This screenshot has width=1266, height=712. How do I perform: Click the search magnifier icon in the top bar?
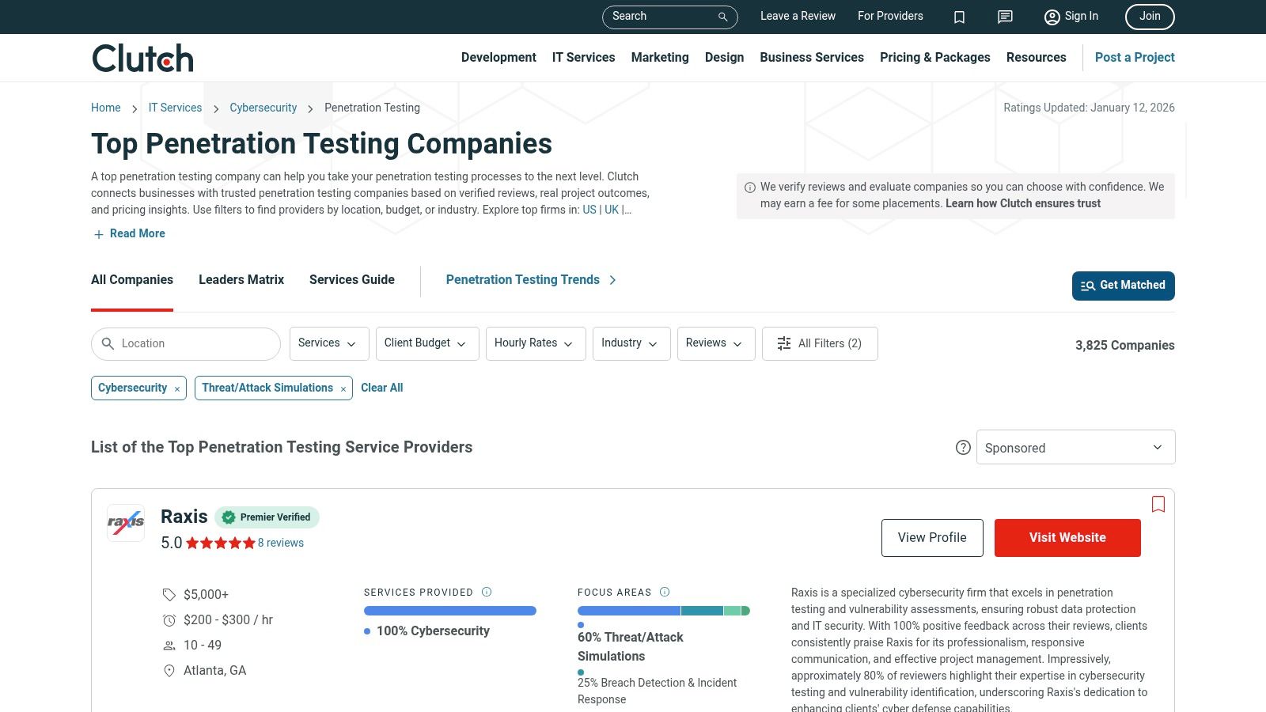(721, 17)
